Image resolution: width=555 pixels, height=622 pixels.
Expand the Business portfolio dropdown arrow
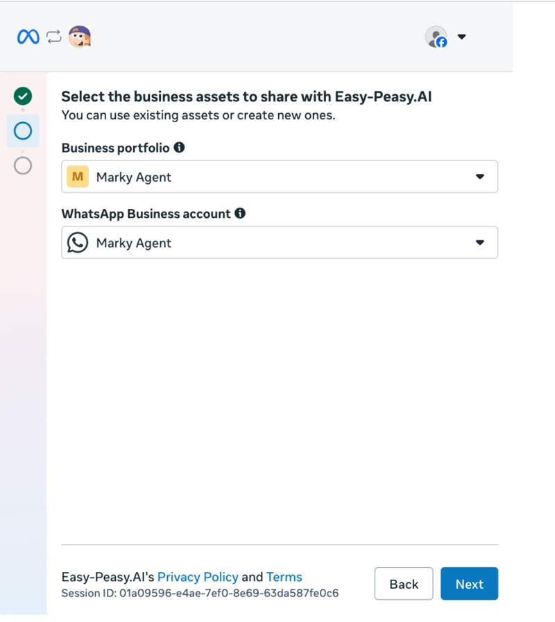pos(480,176)
